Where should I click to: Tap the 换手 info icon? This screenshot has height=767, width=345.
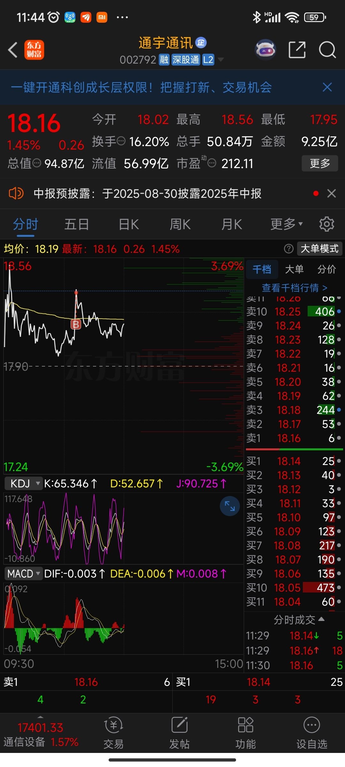121,141
